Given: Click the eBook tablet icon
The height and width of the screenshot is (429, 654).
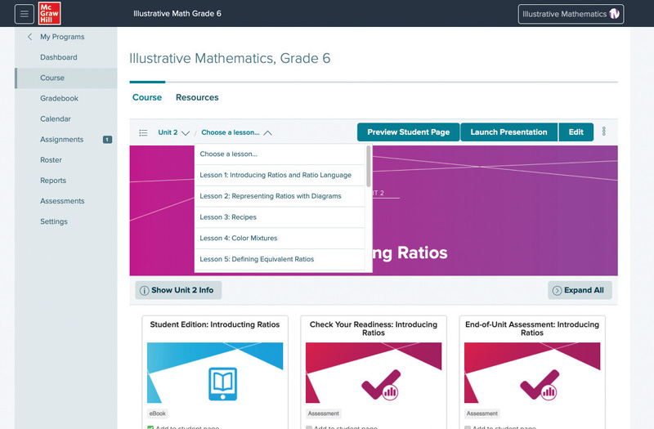Looking at the screenshot, I should point(222,383).
